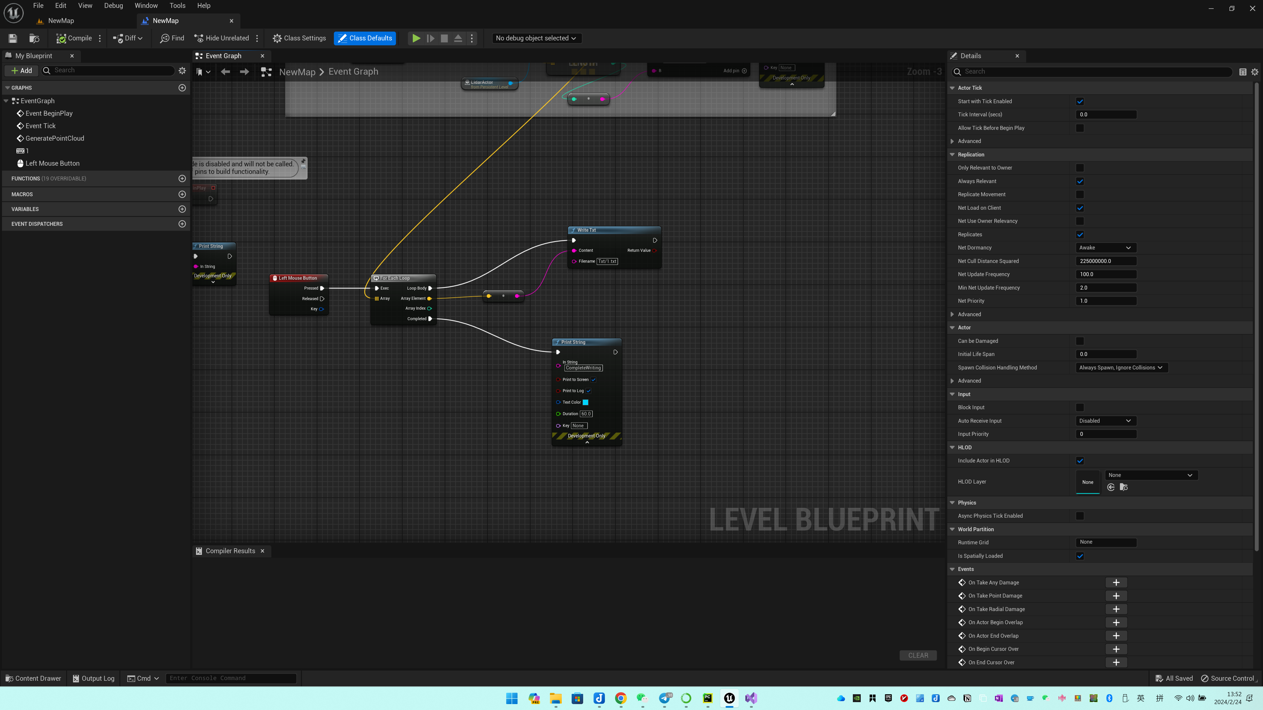Switch to the first NewMap level tab
The width and height of the screenshot is (1263, 710).
tap(61, 21)
